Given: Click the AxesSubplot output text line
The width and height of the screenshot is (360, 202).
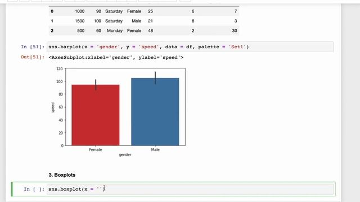Looking at the screenshot, I should [x=116, y=57].
